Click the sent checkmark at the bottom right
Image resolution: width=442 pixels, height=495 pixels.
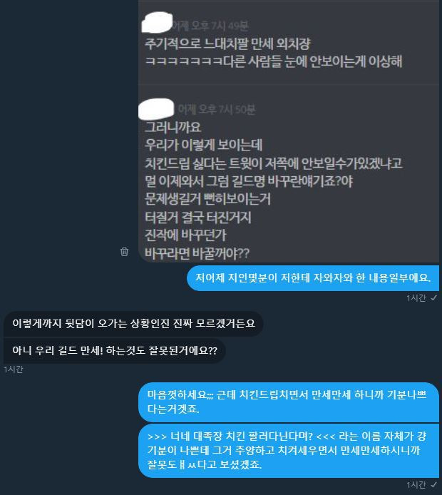pos(434,484)
